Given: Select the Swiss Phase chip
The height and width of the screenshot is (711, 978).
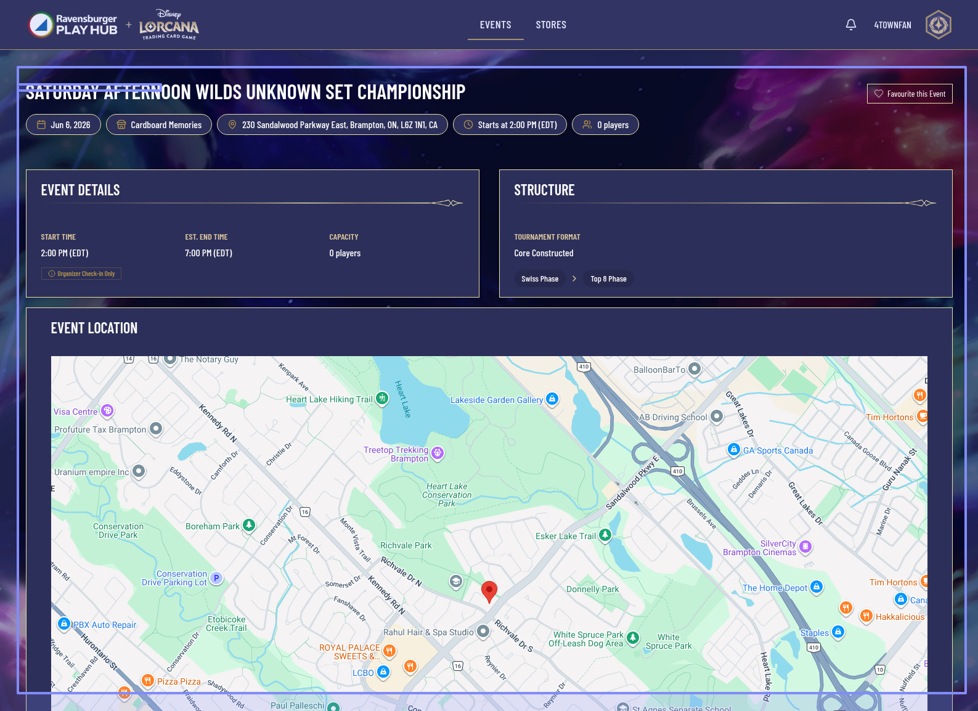Looking at the screenshot, I should point(540,279).
